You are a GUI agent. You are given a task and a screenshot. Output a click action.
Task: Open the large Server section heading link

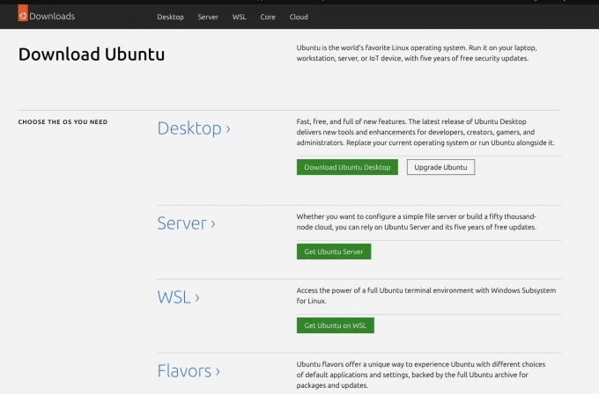point(187,223)
